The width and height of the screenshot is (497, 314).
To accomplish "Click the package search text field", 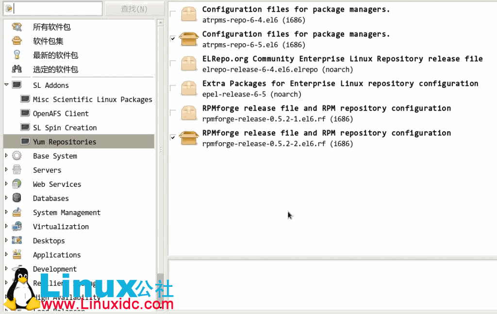I will point(57,9).
